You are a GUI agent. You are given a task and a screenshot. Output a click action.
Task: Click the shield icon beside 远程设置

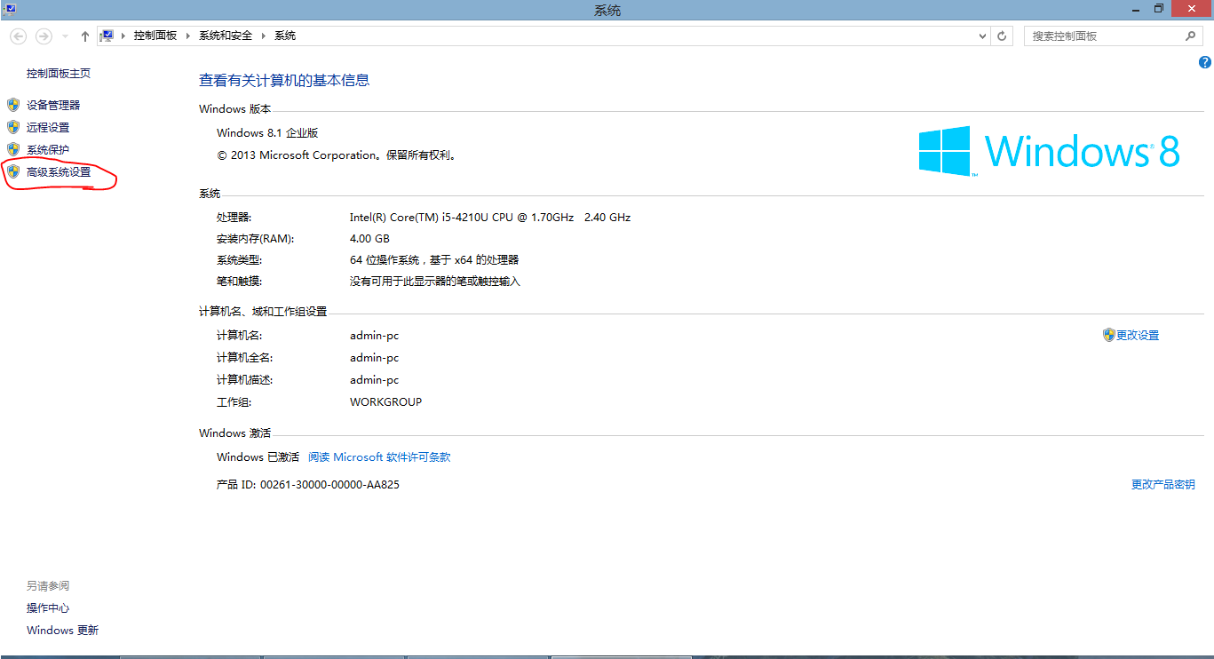tap(13, 127)
